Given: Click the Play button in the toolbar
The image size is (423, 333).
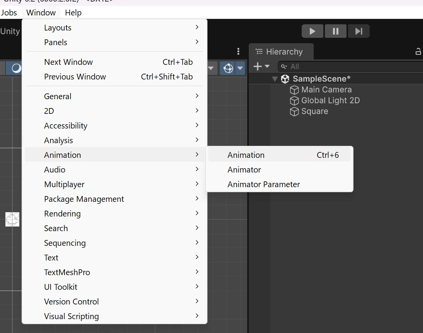Looking at the screenshot, I should click(313, 31).
